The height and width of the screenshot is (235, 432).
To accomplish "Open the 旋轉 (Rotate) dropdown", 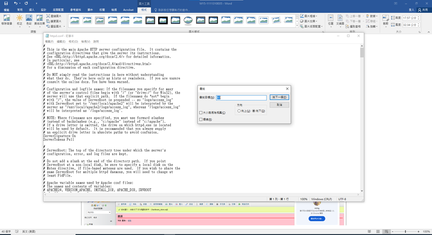I will [372, 26].
